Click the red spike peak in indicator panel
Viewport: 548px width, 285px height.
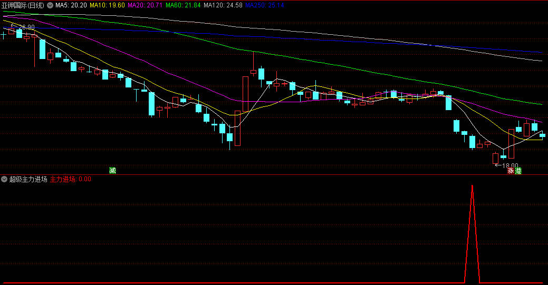pos(472,186)
